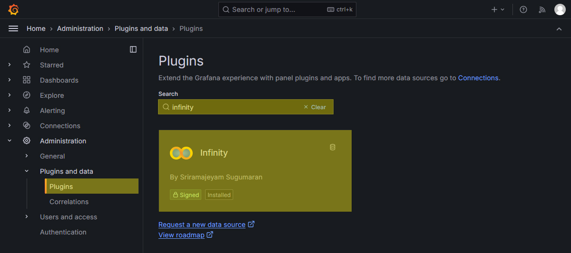Expand the General subsection chevron
This screenshot has height=253, width=571.
tap(27, 156)
